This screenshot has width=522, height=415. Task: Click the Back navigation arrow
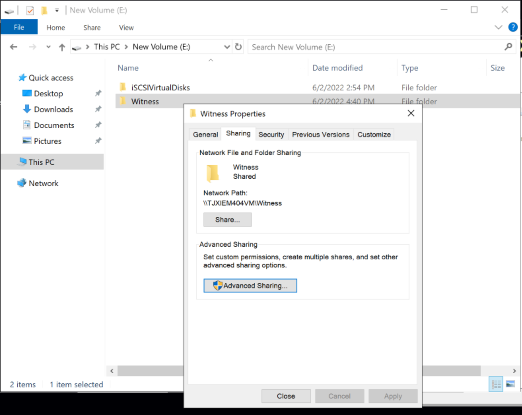[x=14, y=47]
